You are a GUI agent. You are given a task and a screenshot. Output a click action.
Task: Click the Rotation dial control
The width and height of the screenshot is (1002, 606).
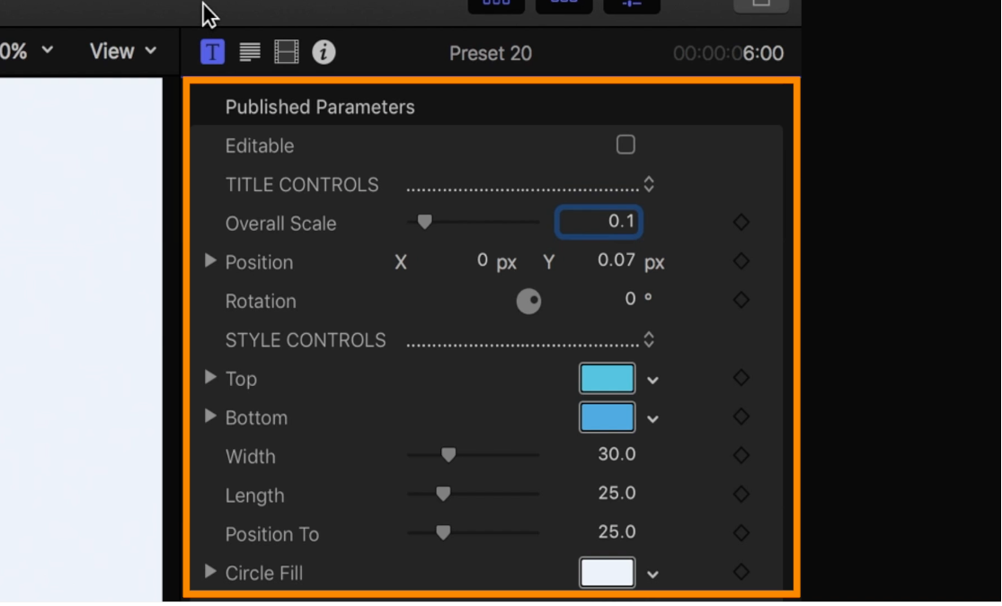[528, 302]
